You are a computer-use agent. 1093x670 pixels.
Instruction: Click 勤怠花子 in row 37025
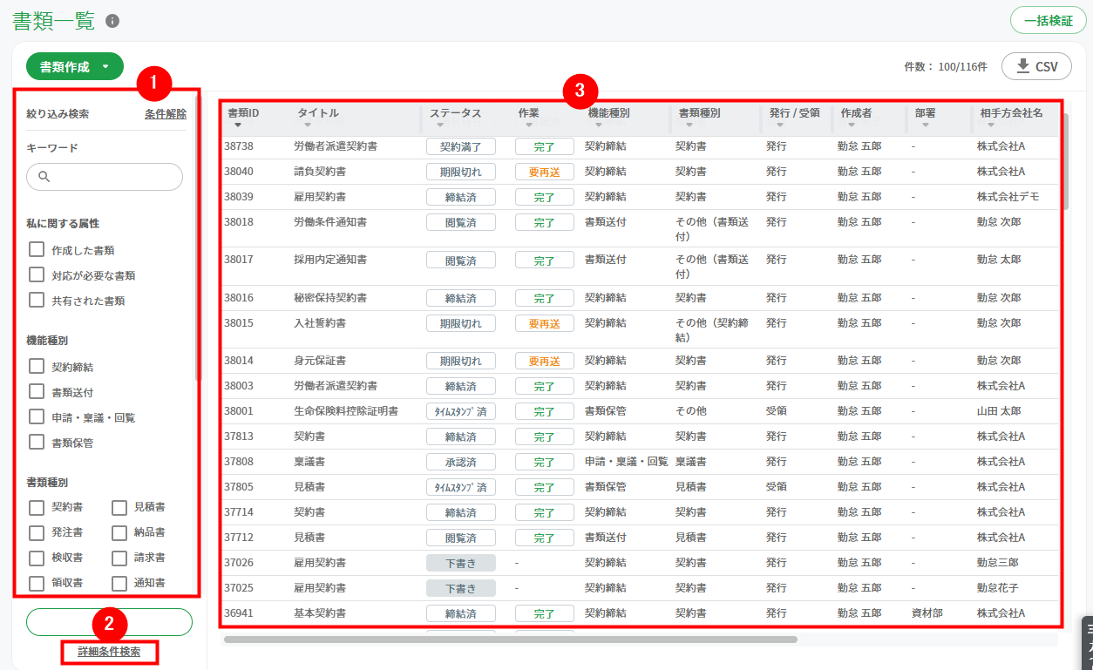[998, 588]
